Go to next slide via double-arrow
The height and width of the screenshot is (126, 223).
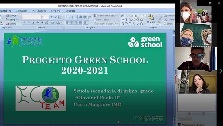(174, 123)
